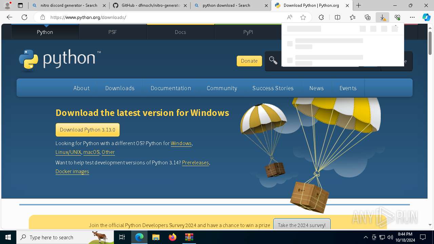The image size is (434, 244).
Task: Select the PyPI top bar tab
Action: 248,32
